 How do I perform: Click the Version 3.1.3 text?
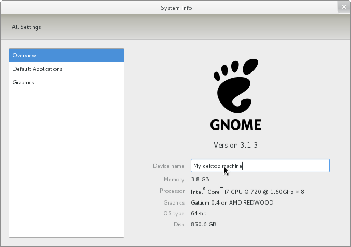point(235,146)
